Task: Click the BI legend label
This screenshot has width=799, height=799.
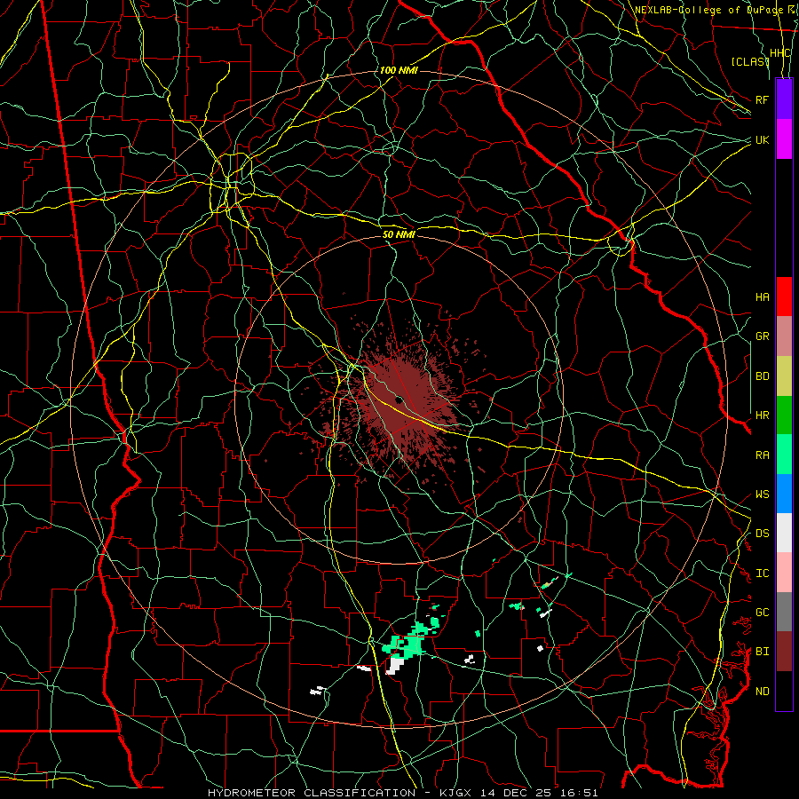Action: coord(762,652)
